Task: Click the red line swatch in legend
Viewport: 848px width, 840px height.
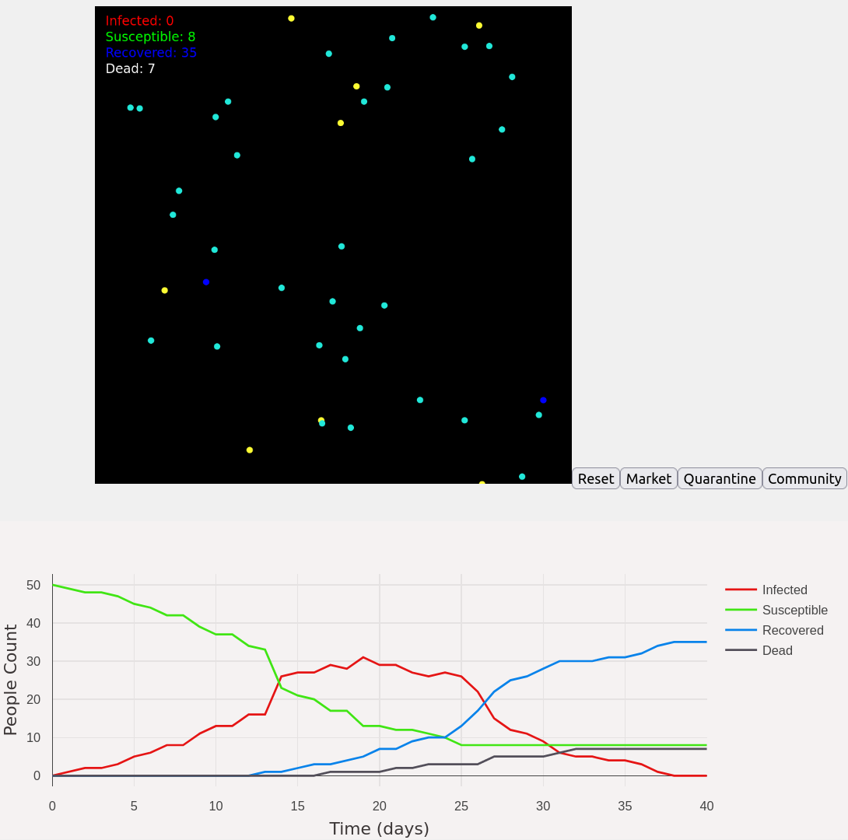Action: point(741,590)
